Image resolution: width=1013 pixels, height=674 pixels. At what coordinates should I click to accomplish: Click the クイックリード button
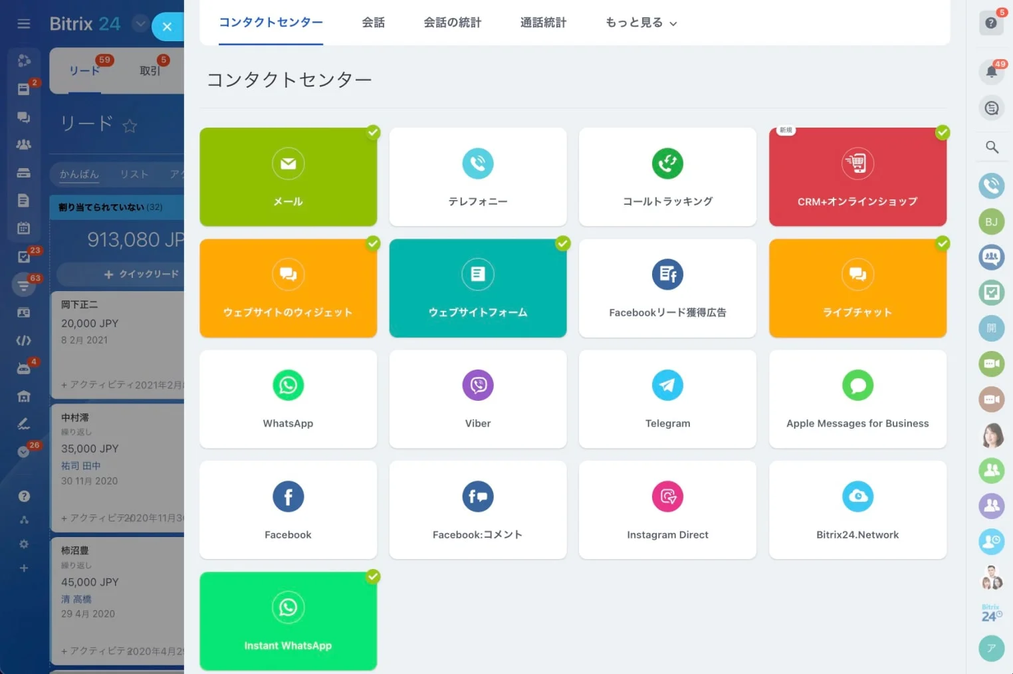[x=142, y=274]
